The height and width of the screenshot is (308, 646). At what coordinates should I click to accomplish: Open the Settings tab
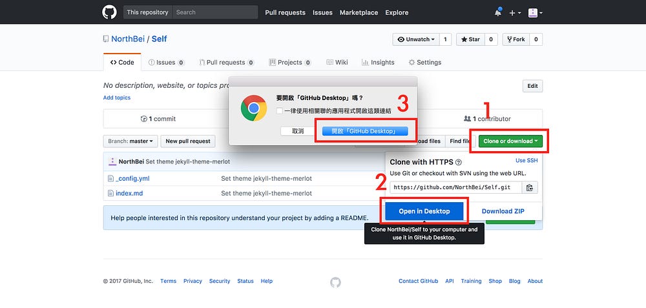tap(425, 62)
